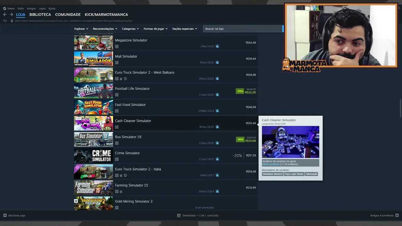Image resolution: width=402 pixels, height=226 pixels.
Task: Click the R$37,59 price of Crime Simulator
Action: click(251, 155)
